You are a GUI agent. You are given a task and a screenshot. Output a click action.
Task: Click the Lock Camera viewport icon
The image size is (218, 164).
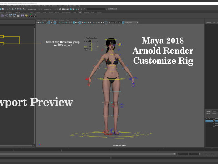tap(40, 22)
